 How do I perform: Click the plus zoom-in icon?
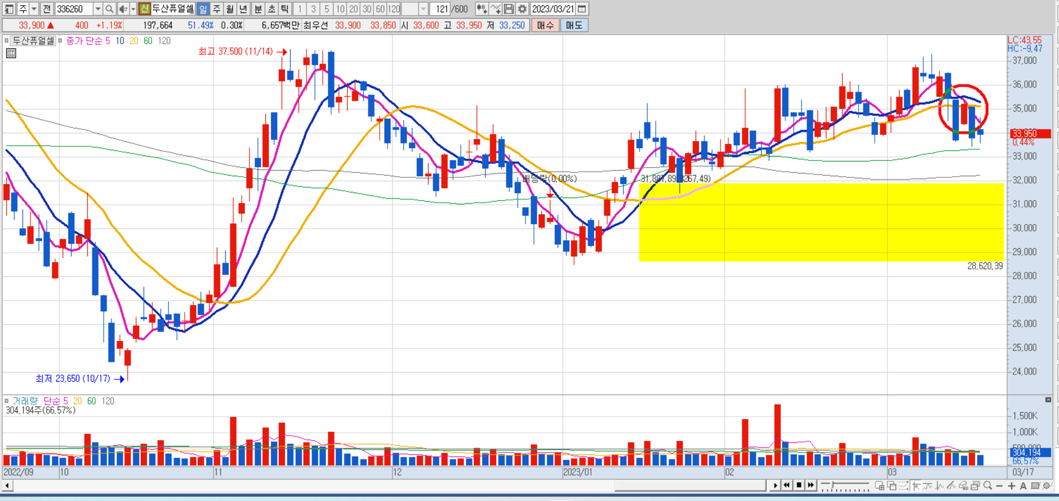[1012, 486]
